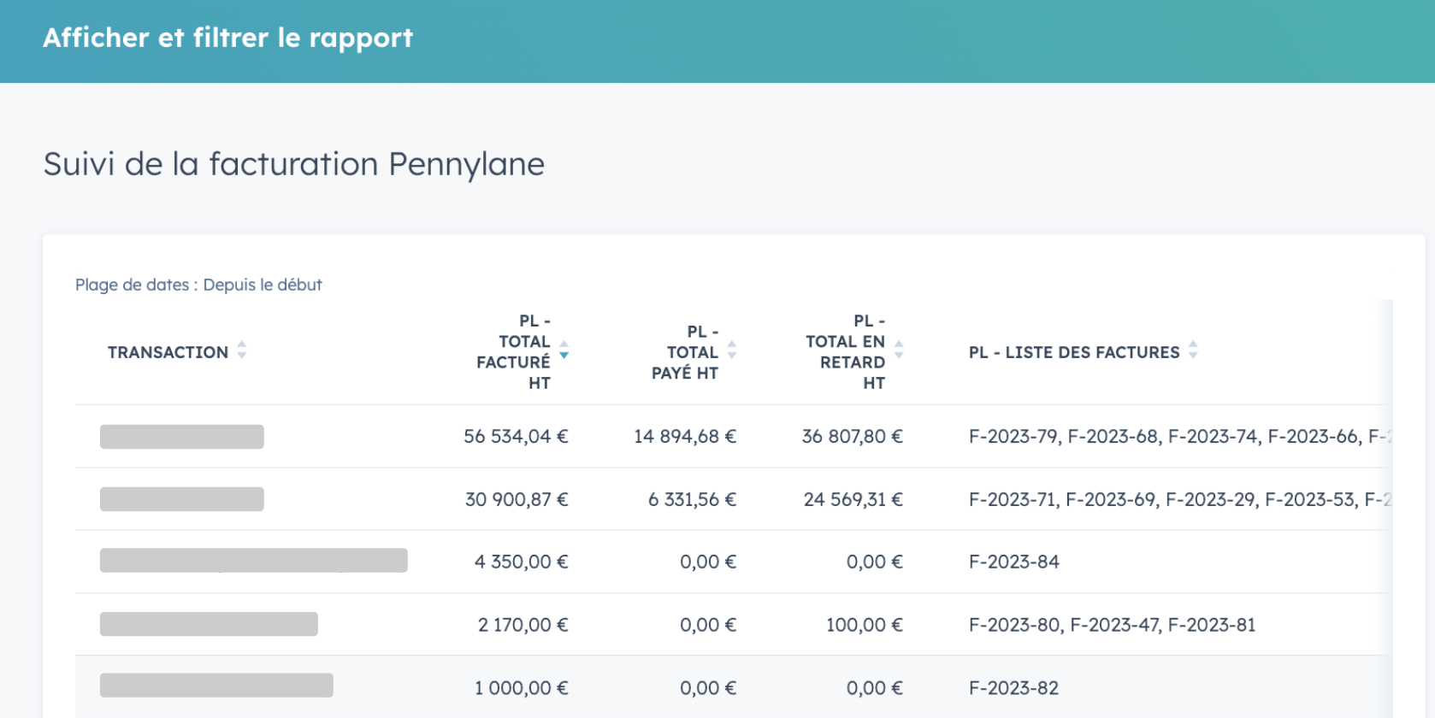Click the PL - LISTE DES FACTURES header

[x=1074, y=352]
